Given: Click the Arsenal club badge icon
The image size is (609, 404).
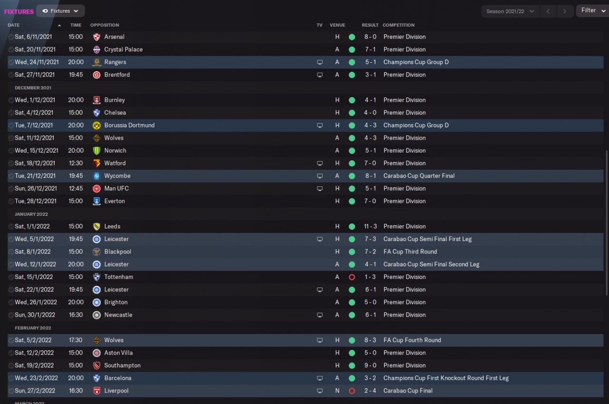Looking at the screenshot, I should (x=97, y=37).
